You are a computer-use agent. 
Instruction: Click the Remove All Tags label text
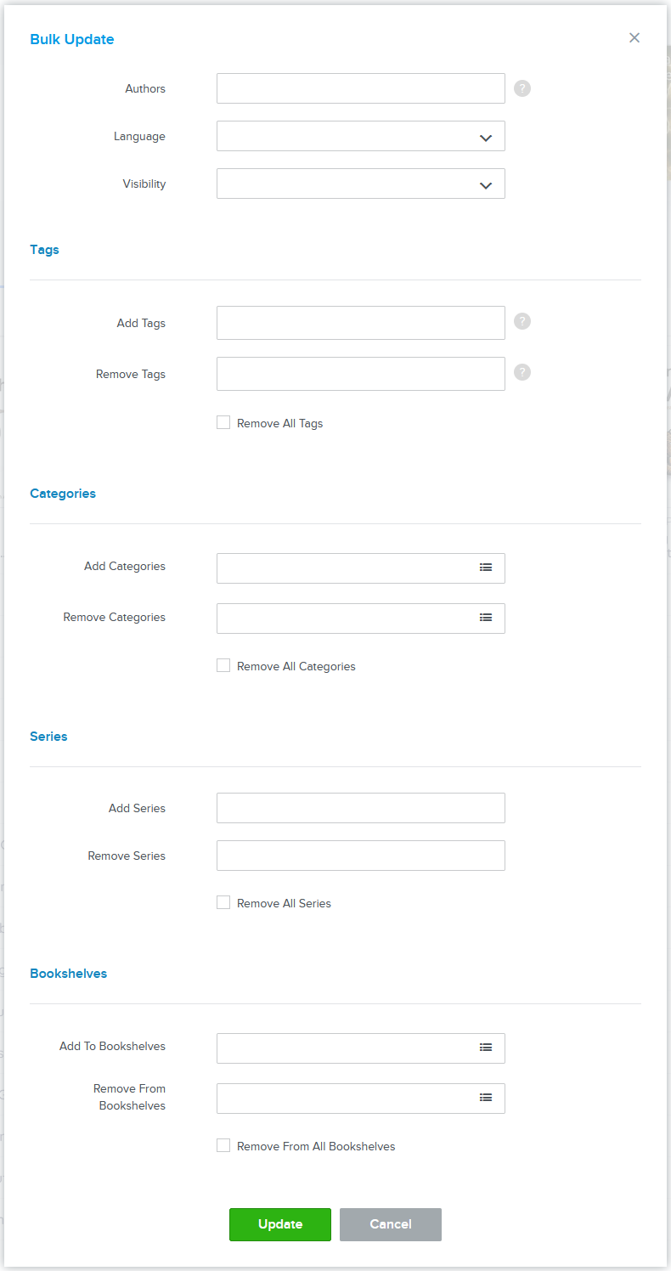[x=280, y=423]
